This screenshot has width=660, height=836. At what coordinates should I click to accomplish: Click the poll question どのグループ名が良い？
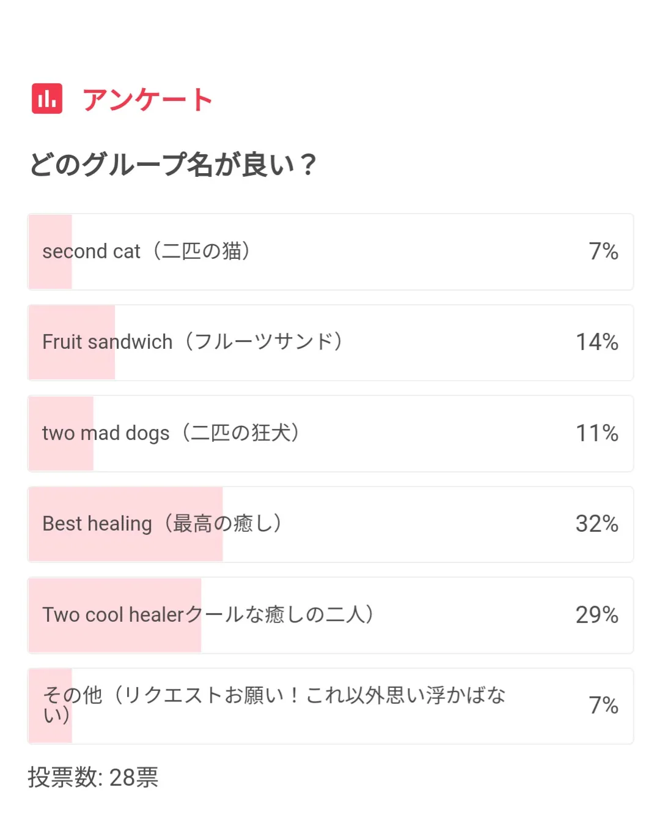pos(173,165)
